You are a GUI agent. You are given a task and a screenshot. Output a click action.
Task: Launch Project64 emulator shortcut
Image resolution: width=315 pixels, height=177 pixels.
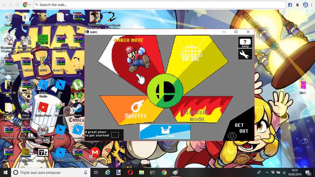click(x=60, y=109)
